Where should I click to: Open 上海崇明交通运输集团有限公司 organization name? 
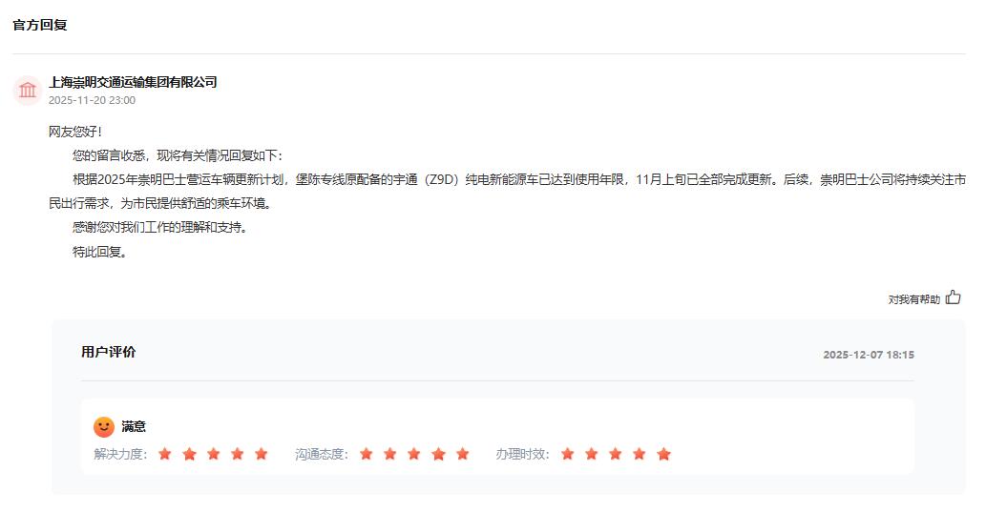click(x=133, y=82)
